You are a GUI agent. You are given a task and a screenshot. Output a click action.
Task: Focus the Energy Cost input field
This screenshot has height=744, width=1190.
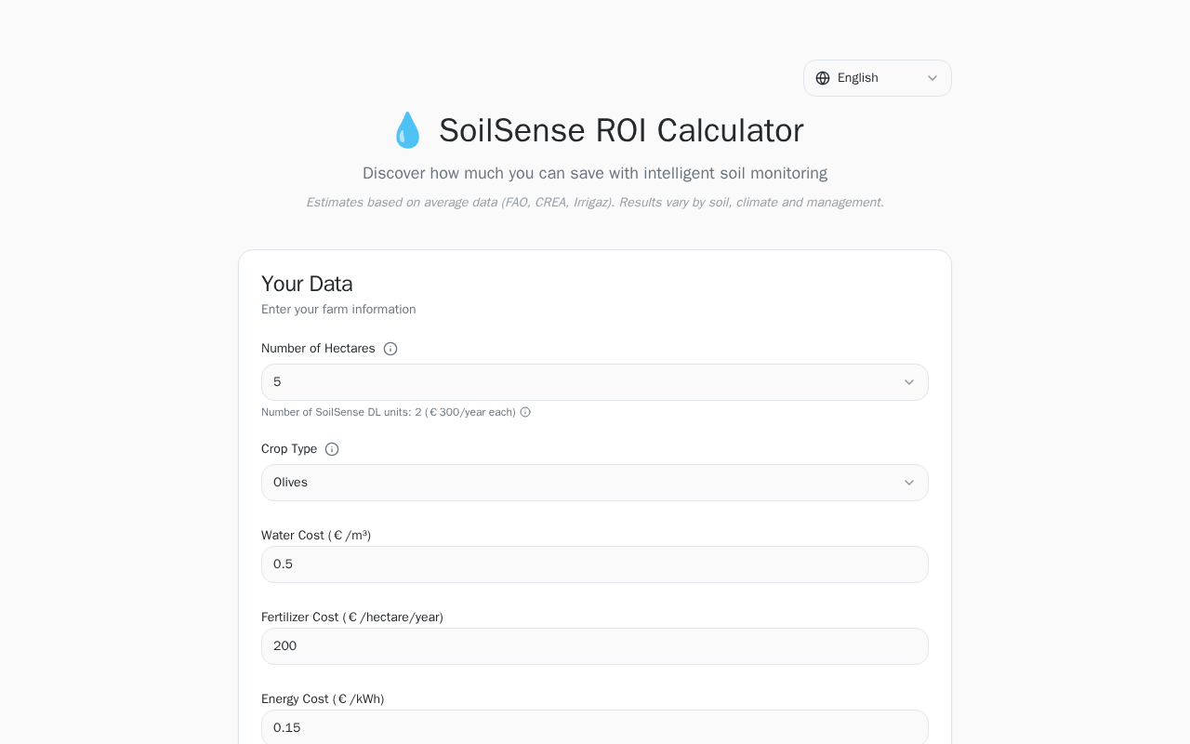(594, 727)
